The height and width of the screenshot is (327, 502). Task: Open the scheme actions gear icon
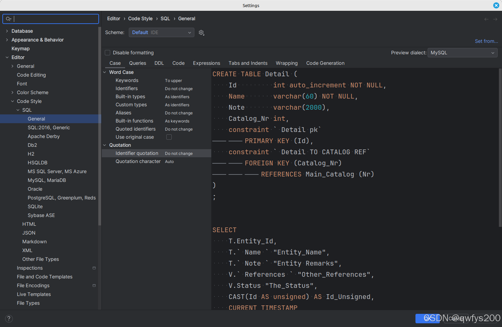[x=201, y=32]
